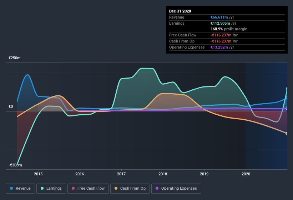Click the €250m y-axis label
Image resolution: width=293 pixels, height=200 pixels.
[15, 58]
